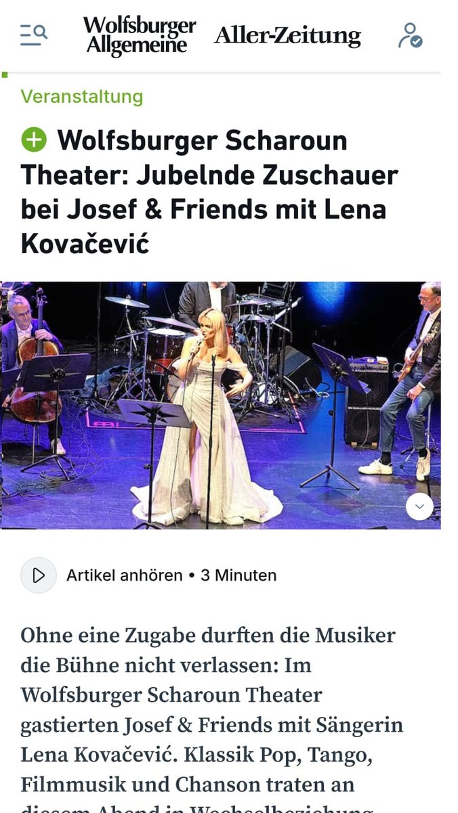Click the Wolfsburger Allgemeine logo
Screen dimensions: 458x813
tap(140, 35)
